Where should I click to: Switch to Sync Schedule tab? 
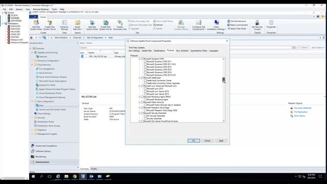tap(182, 51)
